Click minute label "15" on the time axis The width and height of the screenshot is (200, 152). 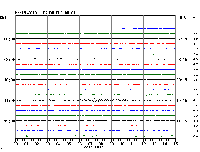[x=175, y=144]
